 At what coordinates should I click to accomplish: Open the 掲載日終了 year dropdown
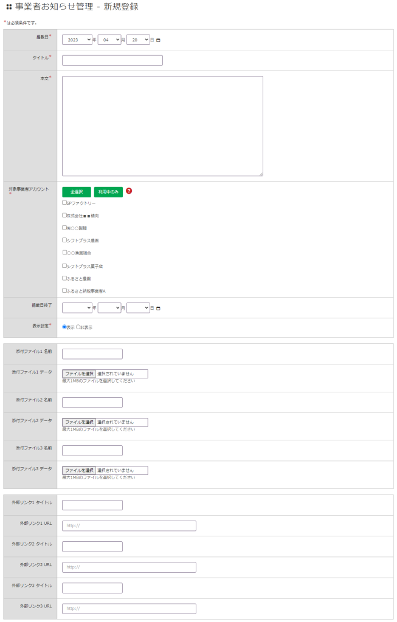point(77,308)
